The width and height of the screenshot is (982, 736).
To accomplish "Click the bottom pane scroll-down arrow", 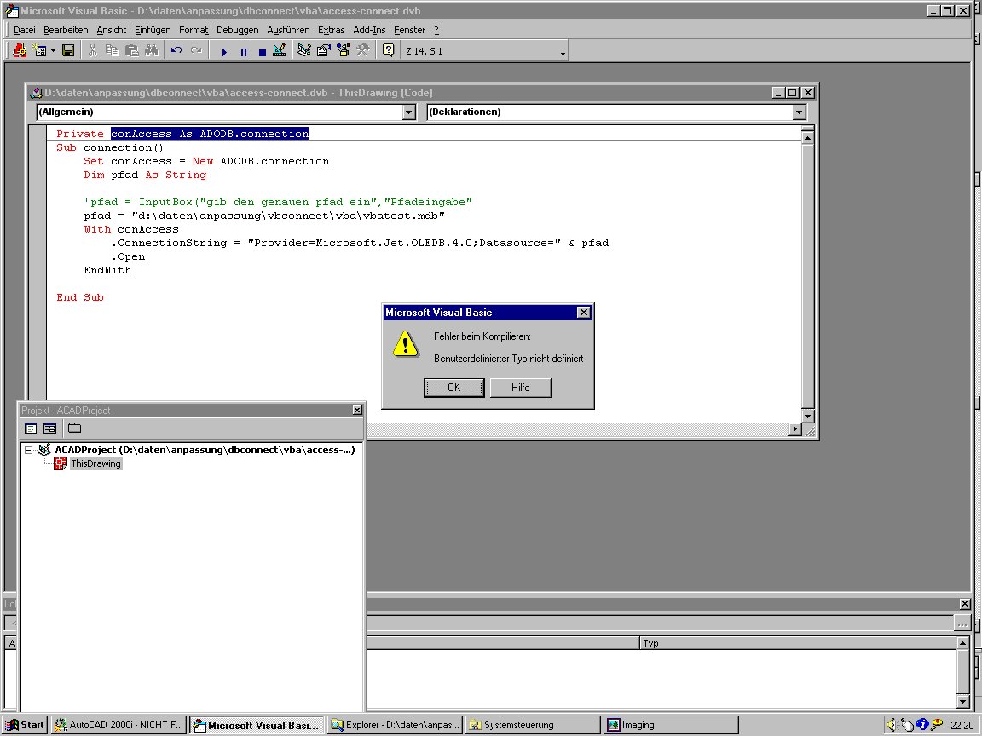I will pos(963,702).
